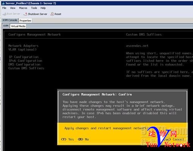Screen dimensions: 193x151
Task: Click the Boot Server label
Action: pos(13,14)
